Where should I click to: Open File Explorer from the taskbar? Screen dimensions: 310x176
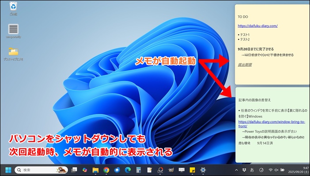tap(95, 170)
